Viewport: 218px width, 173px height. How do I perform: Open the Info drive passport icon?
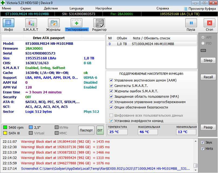(8, 23)
